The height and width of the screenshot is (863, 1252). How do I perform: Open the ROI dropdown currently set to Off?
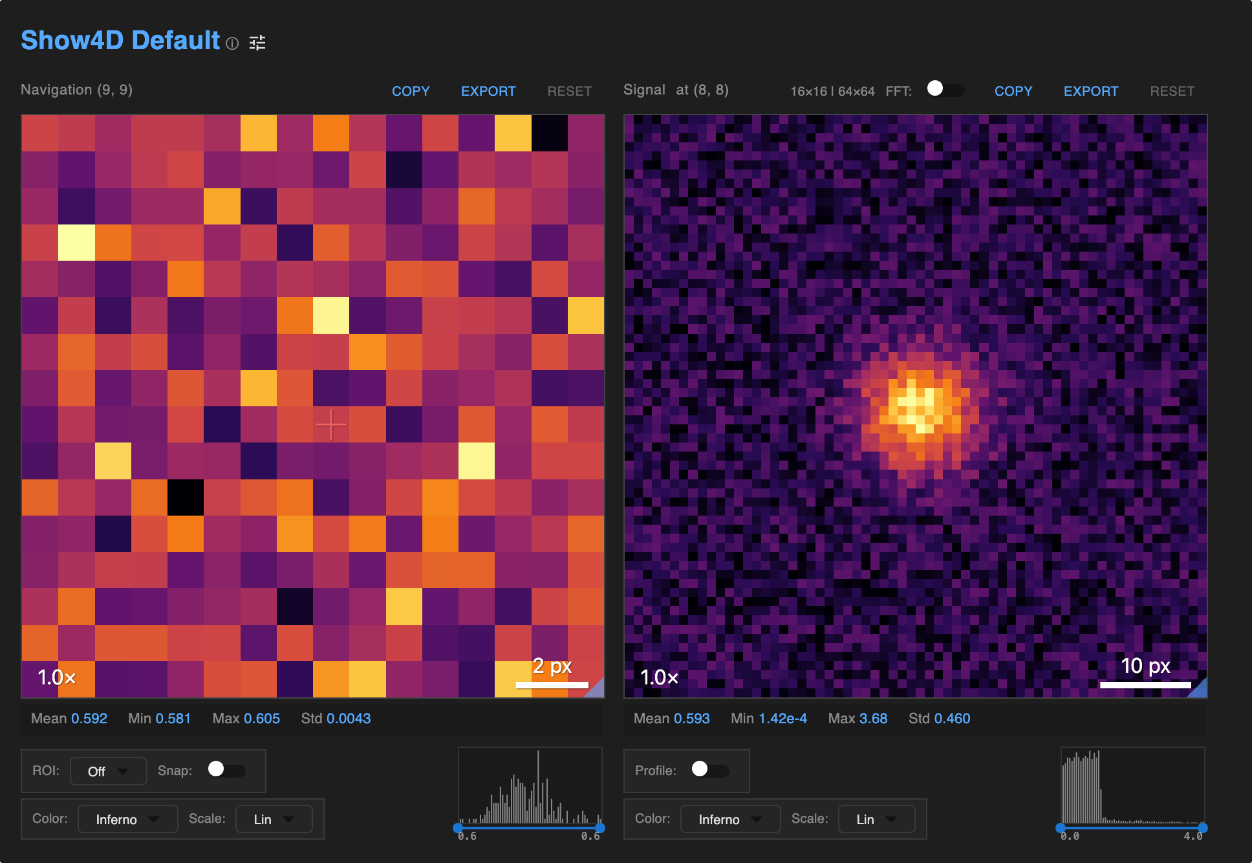(108, 770)
